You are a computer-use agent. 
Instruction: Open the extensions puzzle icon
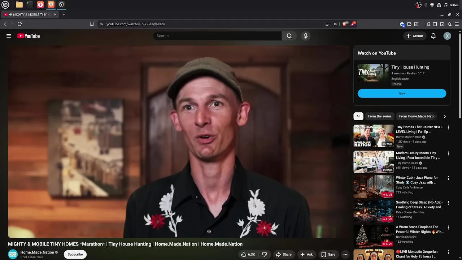409,24
